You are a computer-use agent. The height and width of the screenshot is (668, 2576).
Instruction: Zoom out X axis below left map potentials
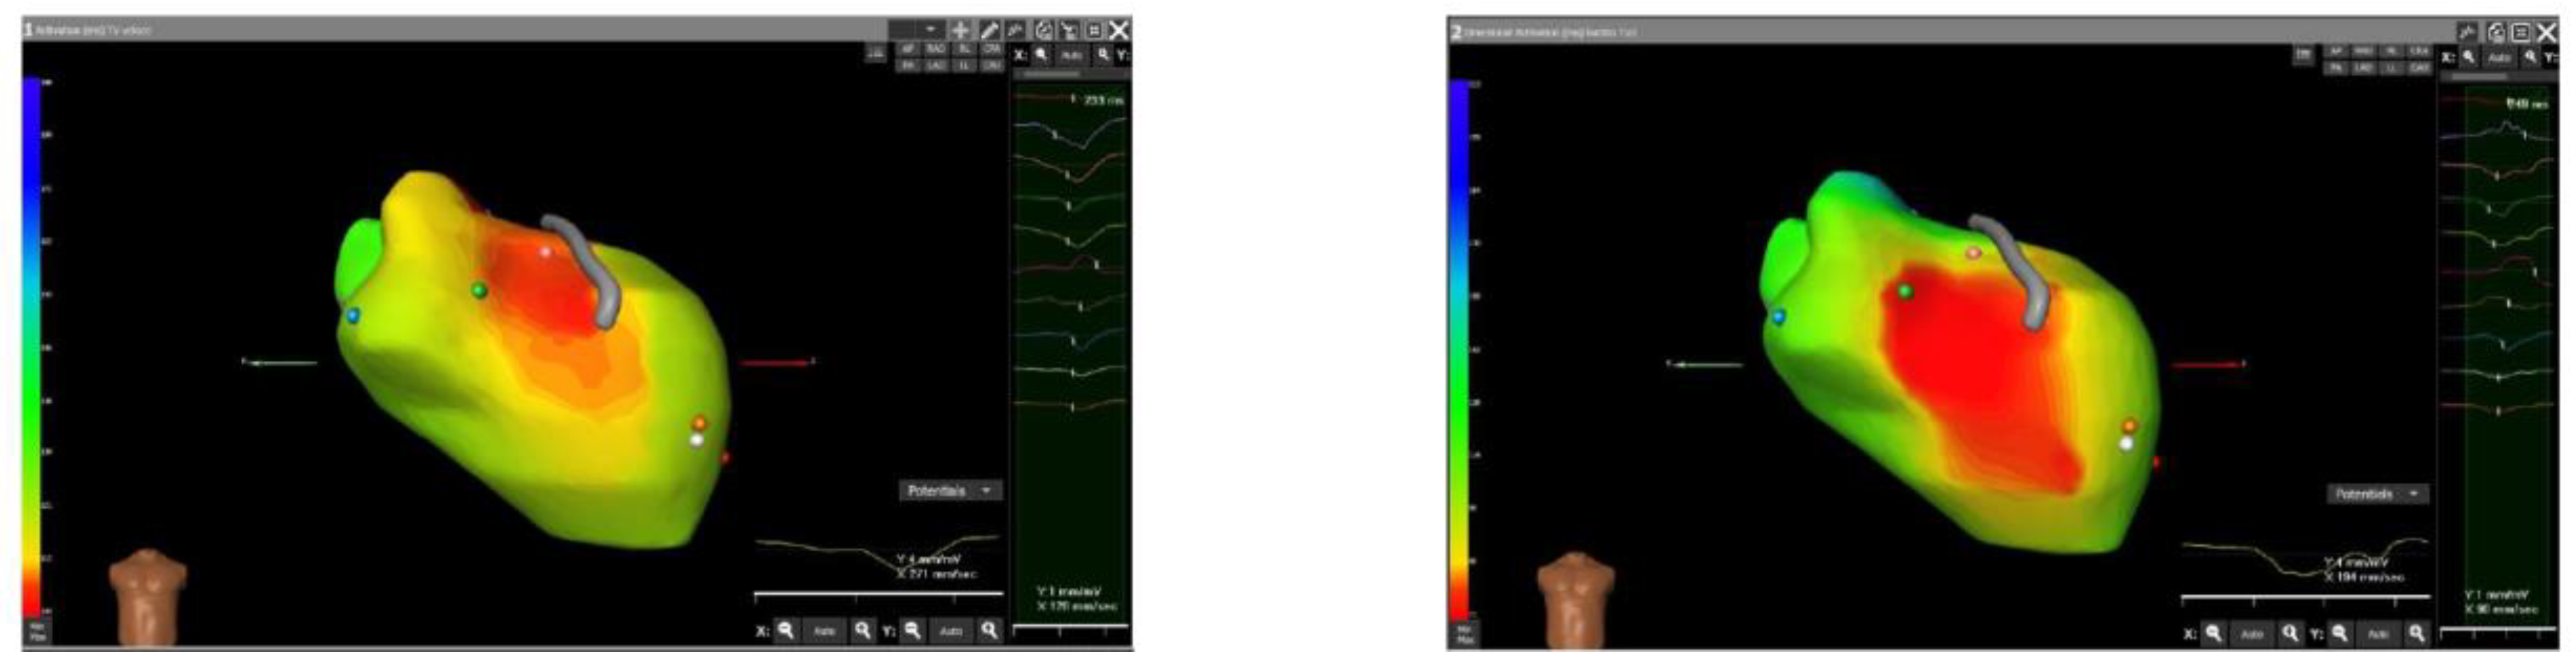pos(786,631)
